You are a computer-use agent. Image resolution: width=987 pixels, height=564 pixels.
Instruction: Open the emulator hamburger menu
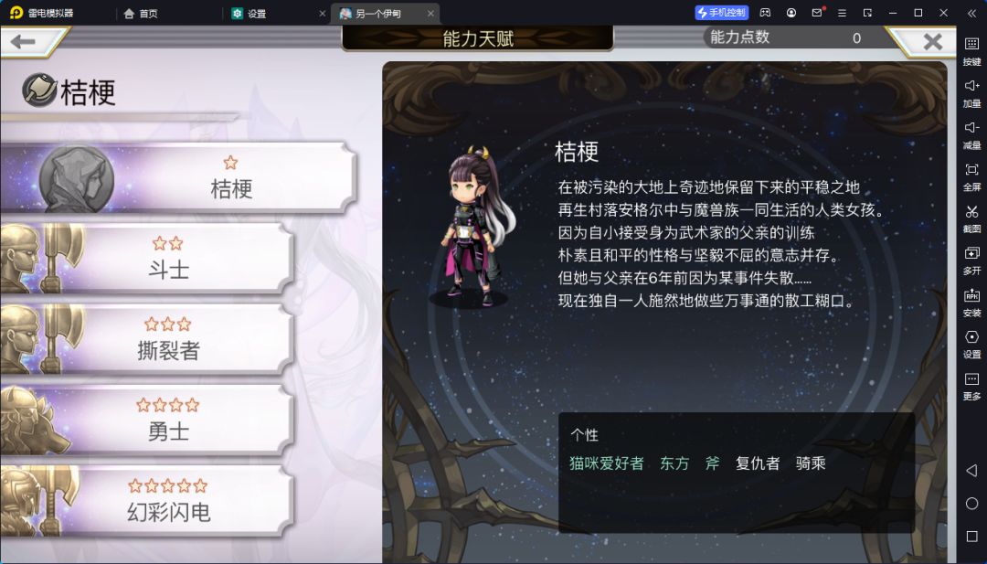842,13
